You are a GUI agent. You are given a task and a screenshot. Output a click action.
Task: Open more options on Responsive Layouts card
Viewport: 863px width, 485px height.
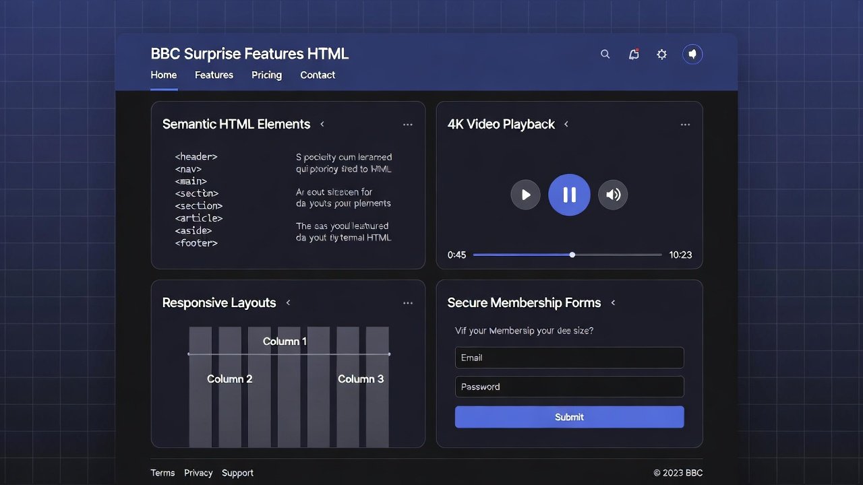point(408,303)
